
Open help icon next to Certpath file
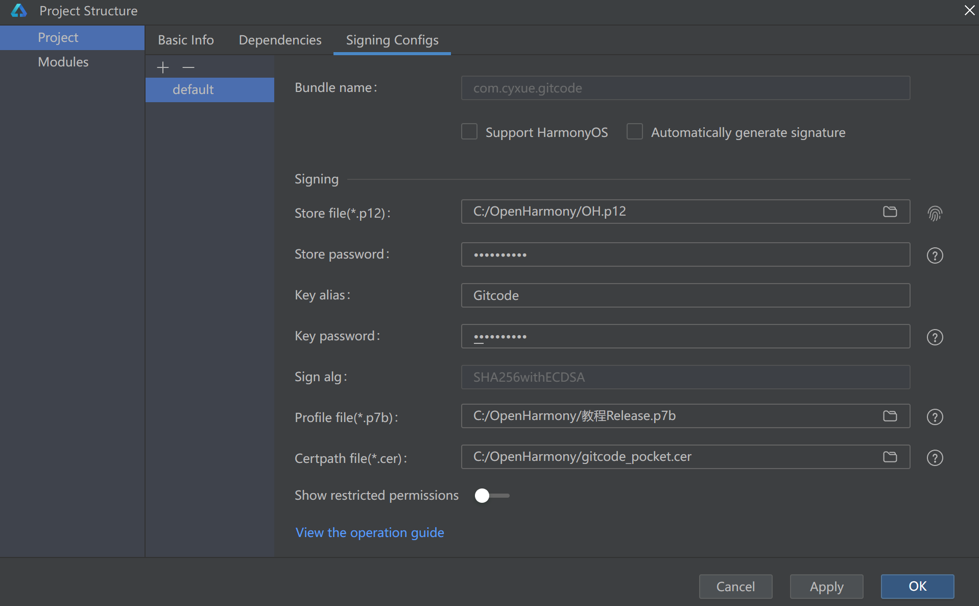[935, 458]
